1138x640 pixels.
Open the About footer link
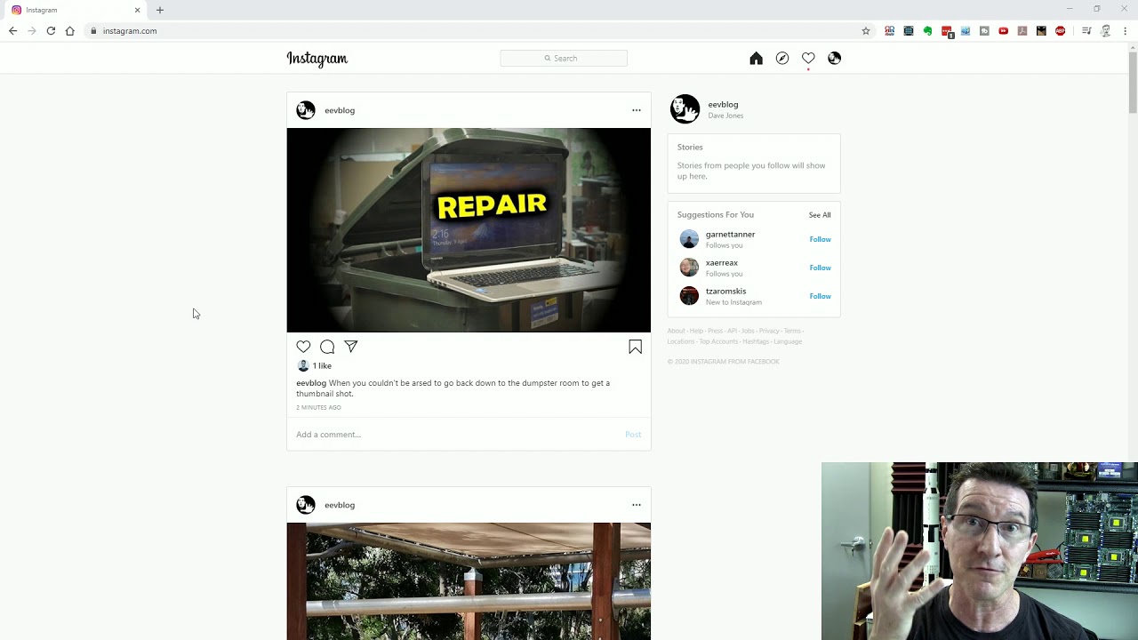pos(676,331)
